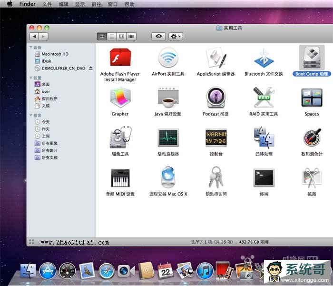
Task: Select the Boot Camp 助理 icon
Action: tap(312, 58)
